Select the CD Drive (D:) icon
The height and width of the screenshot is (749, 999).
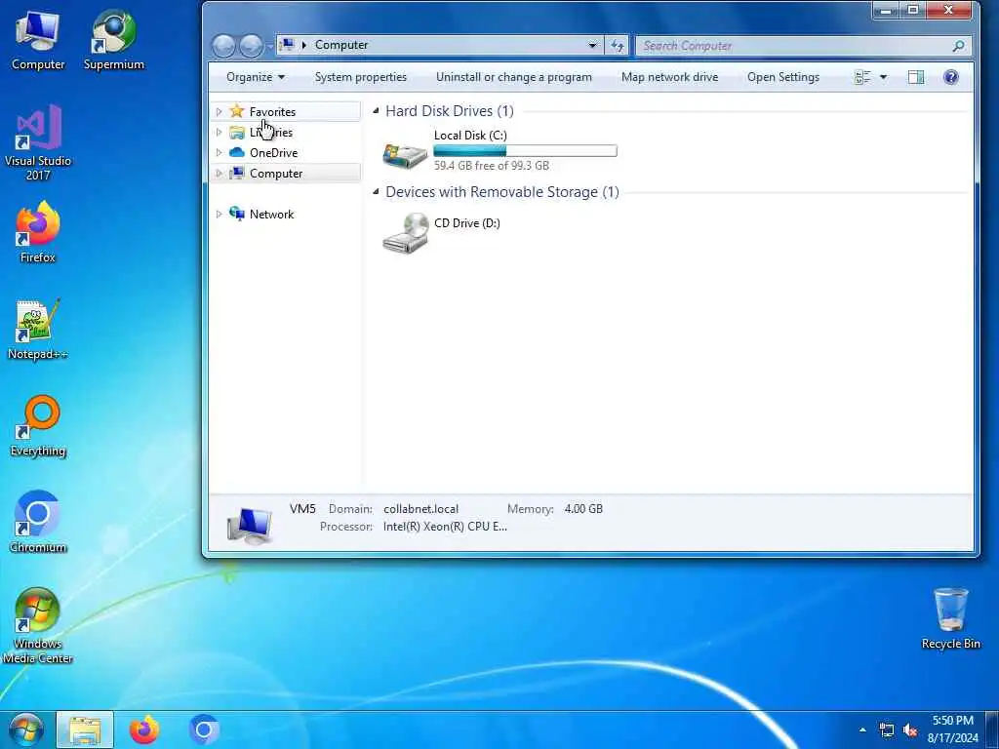point(405,233)
